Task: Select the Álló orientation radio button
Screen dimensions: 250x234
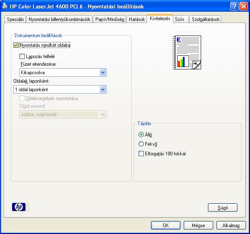Action: point(141,135)
